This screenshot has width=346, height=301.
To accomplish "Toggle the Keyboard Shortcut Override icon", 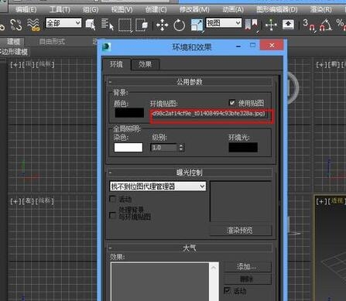I will click(288, 25).
